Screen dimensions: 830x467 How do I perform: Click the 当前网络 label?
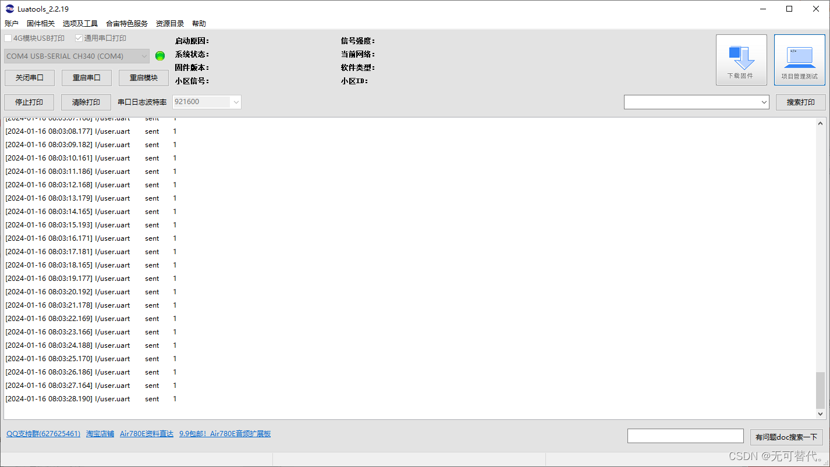pos(358,54)
